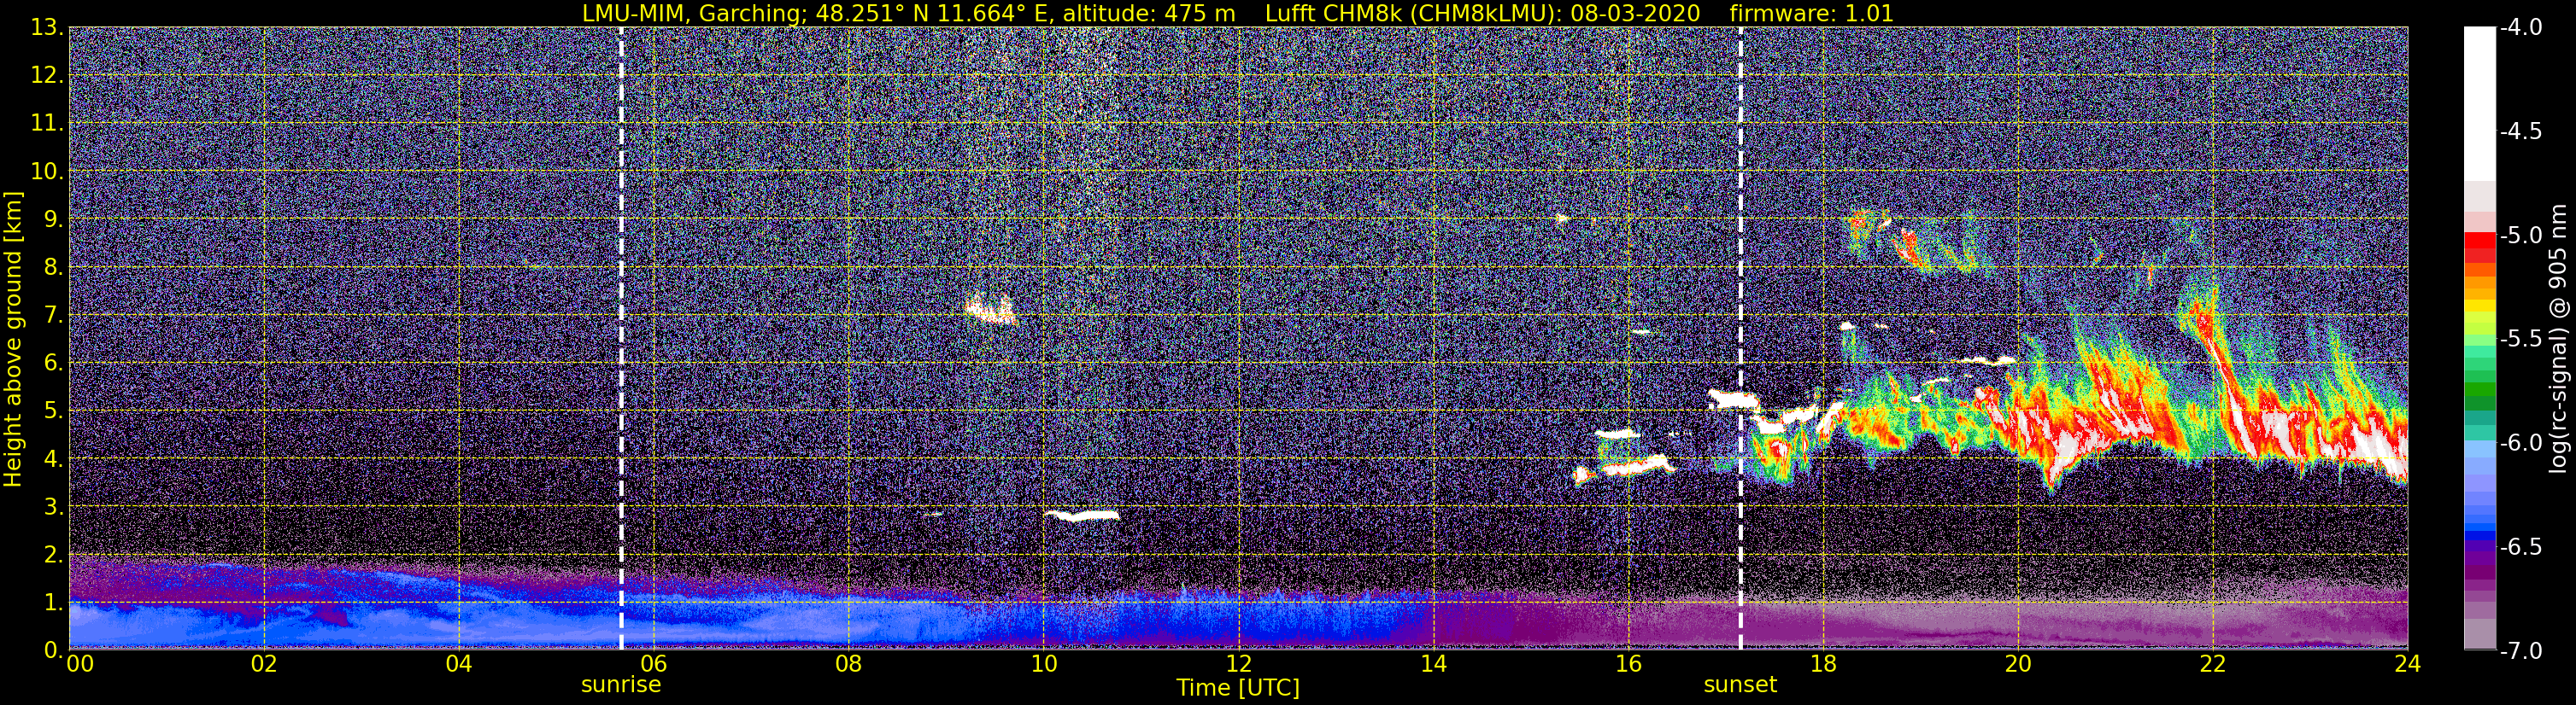Click the height tick label '8.'
Viewport: 2576px width, 705px height.
tap(53, 266)
